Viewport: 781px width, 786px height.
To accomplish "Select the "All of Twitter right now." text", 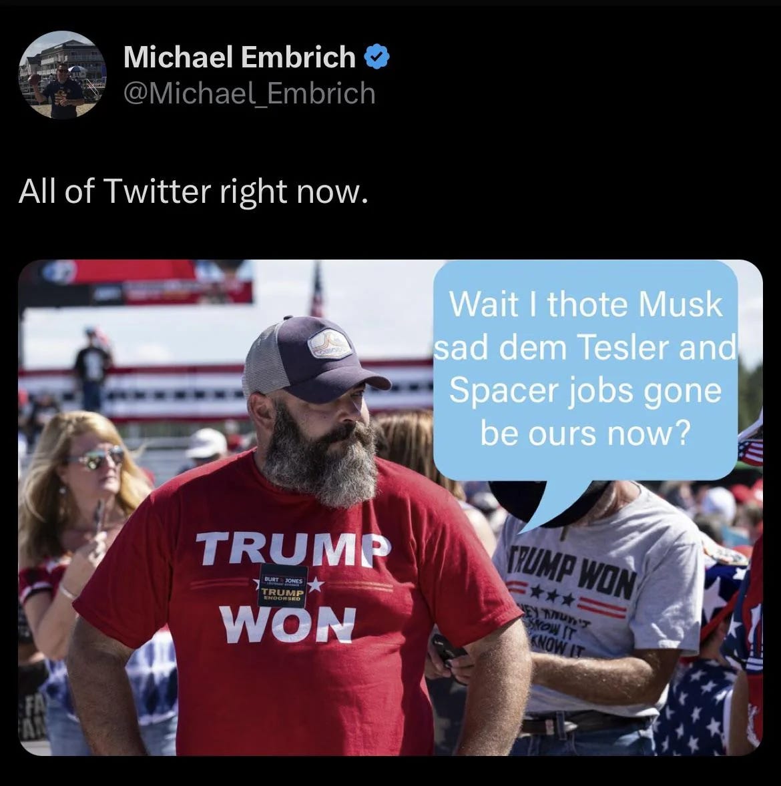I will point(194,191).
